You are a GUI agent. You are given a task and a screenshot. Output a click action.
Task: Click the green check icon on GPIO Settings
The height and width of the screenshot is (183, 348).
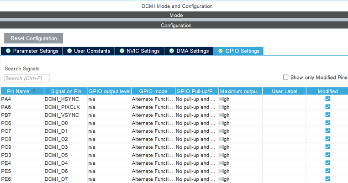pos(221,51)
